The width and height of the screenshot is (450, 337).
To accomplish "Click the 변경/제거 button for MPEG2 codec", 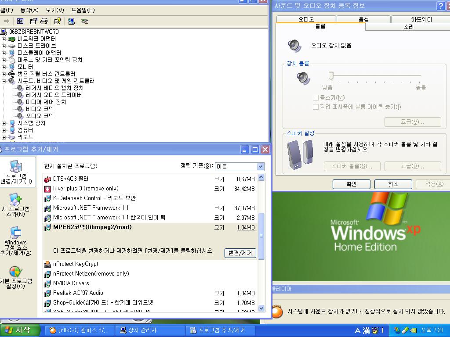I will [240, 253].
